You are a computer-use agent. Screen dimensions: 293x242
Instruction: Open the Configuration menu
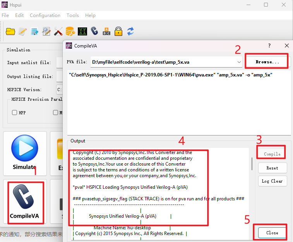click(x=45, y=15)
